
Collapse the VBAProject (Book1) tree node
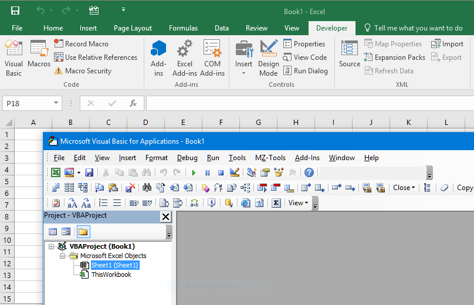[x=52, y=247]
